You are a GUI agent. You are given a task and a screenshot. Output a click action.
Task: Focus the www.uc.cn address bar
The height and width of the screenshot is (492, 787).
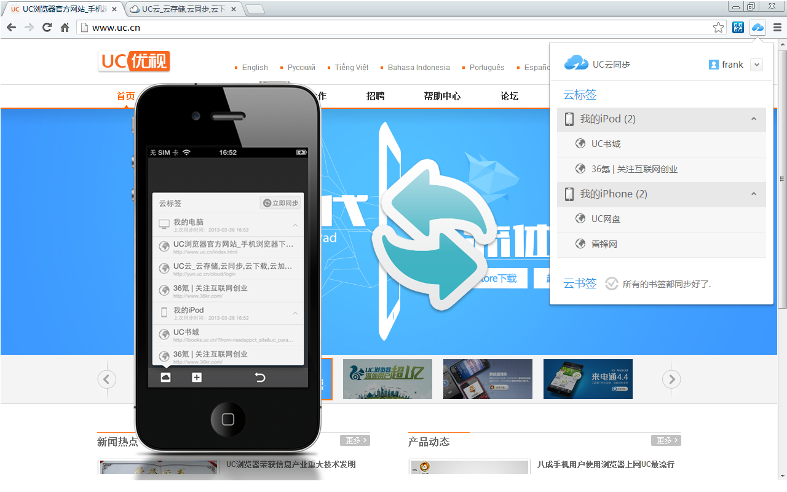(x=393, y=28)
